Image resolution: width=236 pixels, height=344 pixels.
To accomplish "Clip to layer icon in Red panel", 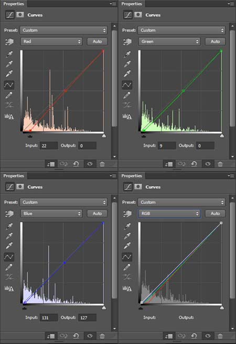I will [x=51, y=164].
